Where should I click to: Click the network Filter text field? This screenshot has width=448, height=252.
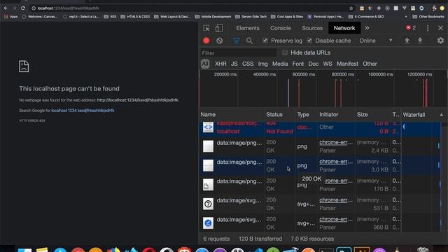pyautogui.click(x=238, y=53)
